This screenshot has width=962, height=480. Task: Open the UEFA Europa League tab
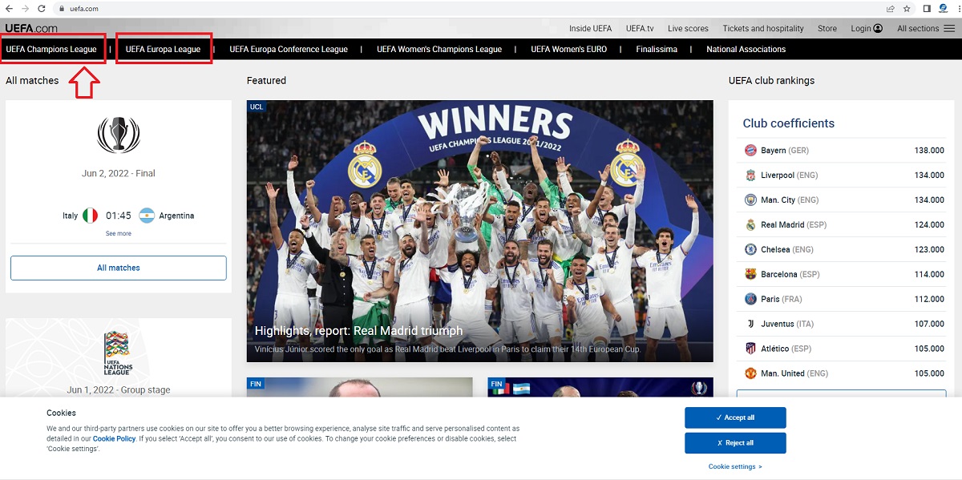[163, 50]
